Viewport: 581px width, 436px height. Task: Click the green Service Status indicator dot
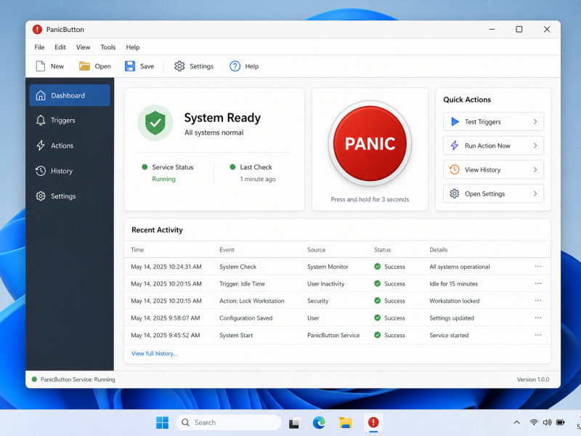[x=145, y=167]
